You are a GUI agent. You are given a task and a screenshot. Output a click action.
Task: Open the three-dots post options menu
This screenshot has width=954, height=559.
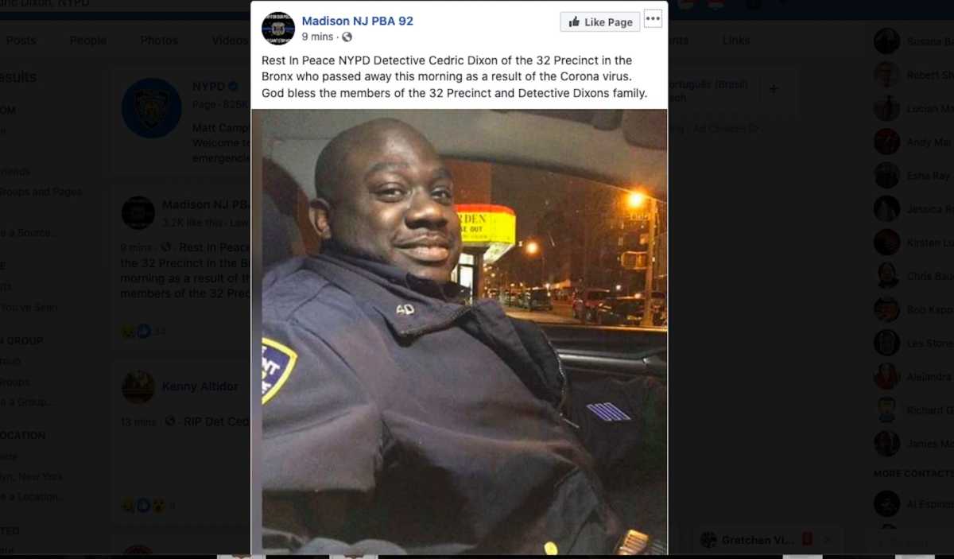click(x=653, y=19)
